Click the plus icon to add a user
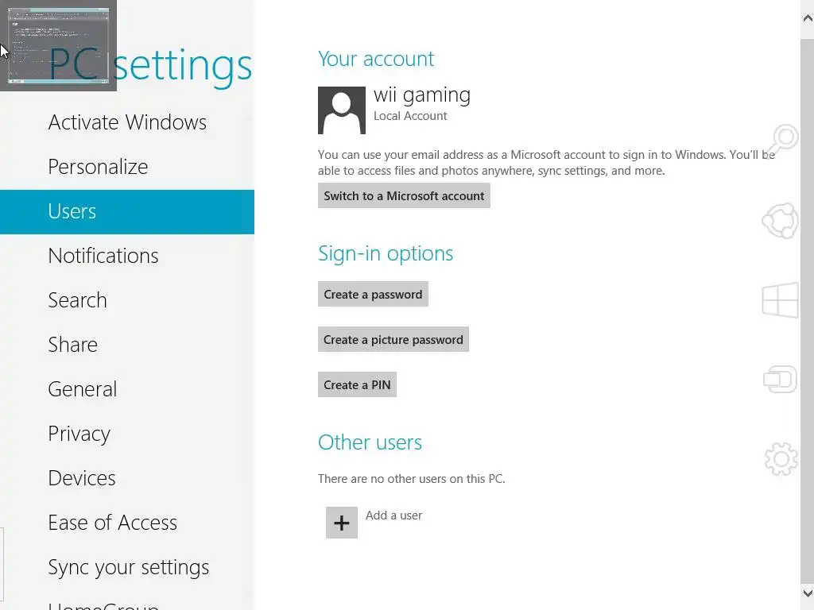The height and width of the screenshot is (610, 814). click(342, 523)
